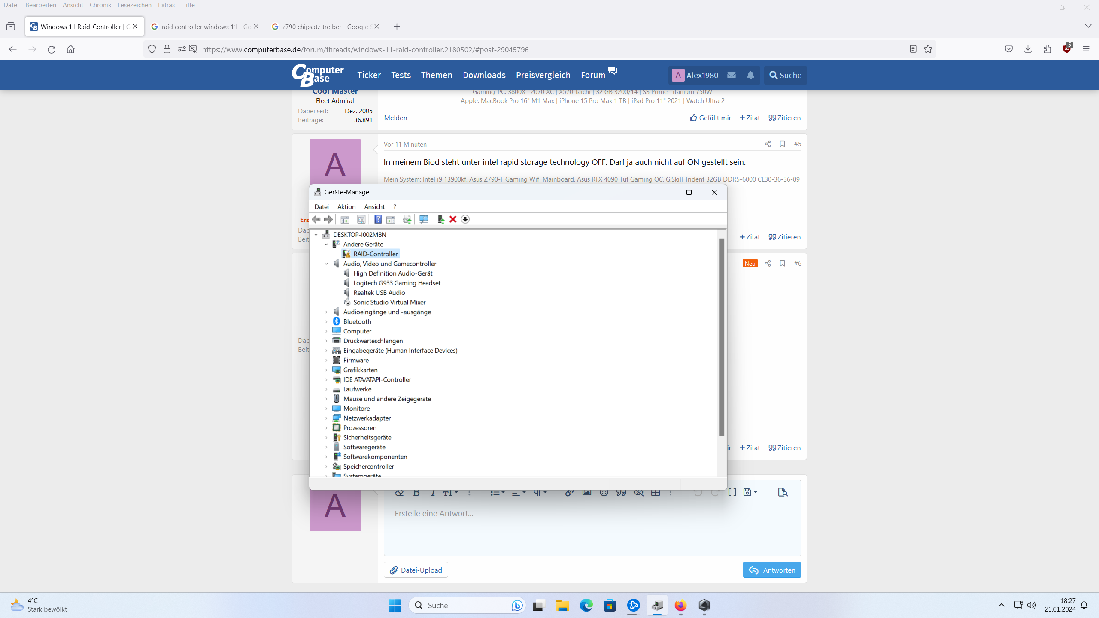Click the blue Help question-mark toolbar icon
The height and width of the screenshot is (618, 1099).
point(378,219)
